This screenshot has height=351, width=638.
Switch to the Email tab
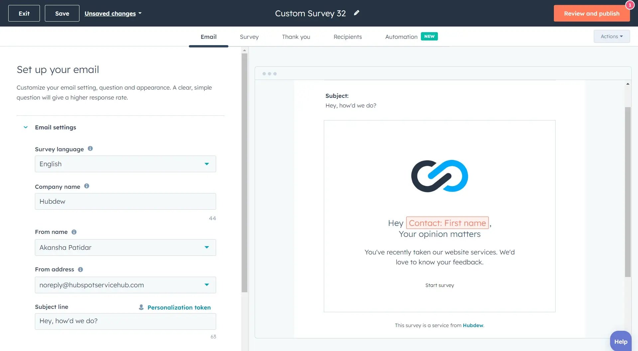[x=208, y=37]
